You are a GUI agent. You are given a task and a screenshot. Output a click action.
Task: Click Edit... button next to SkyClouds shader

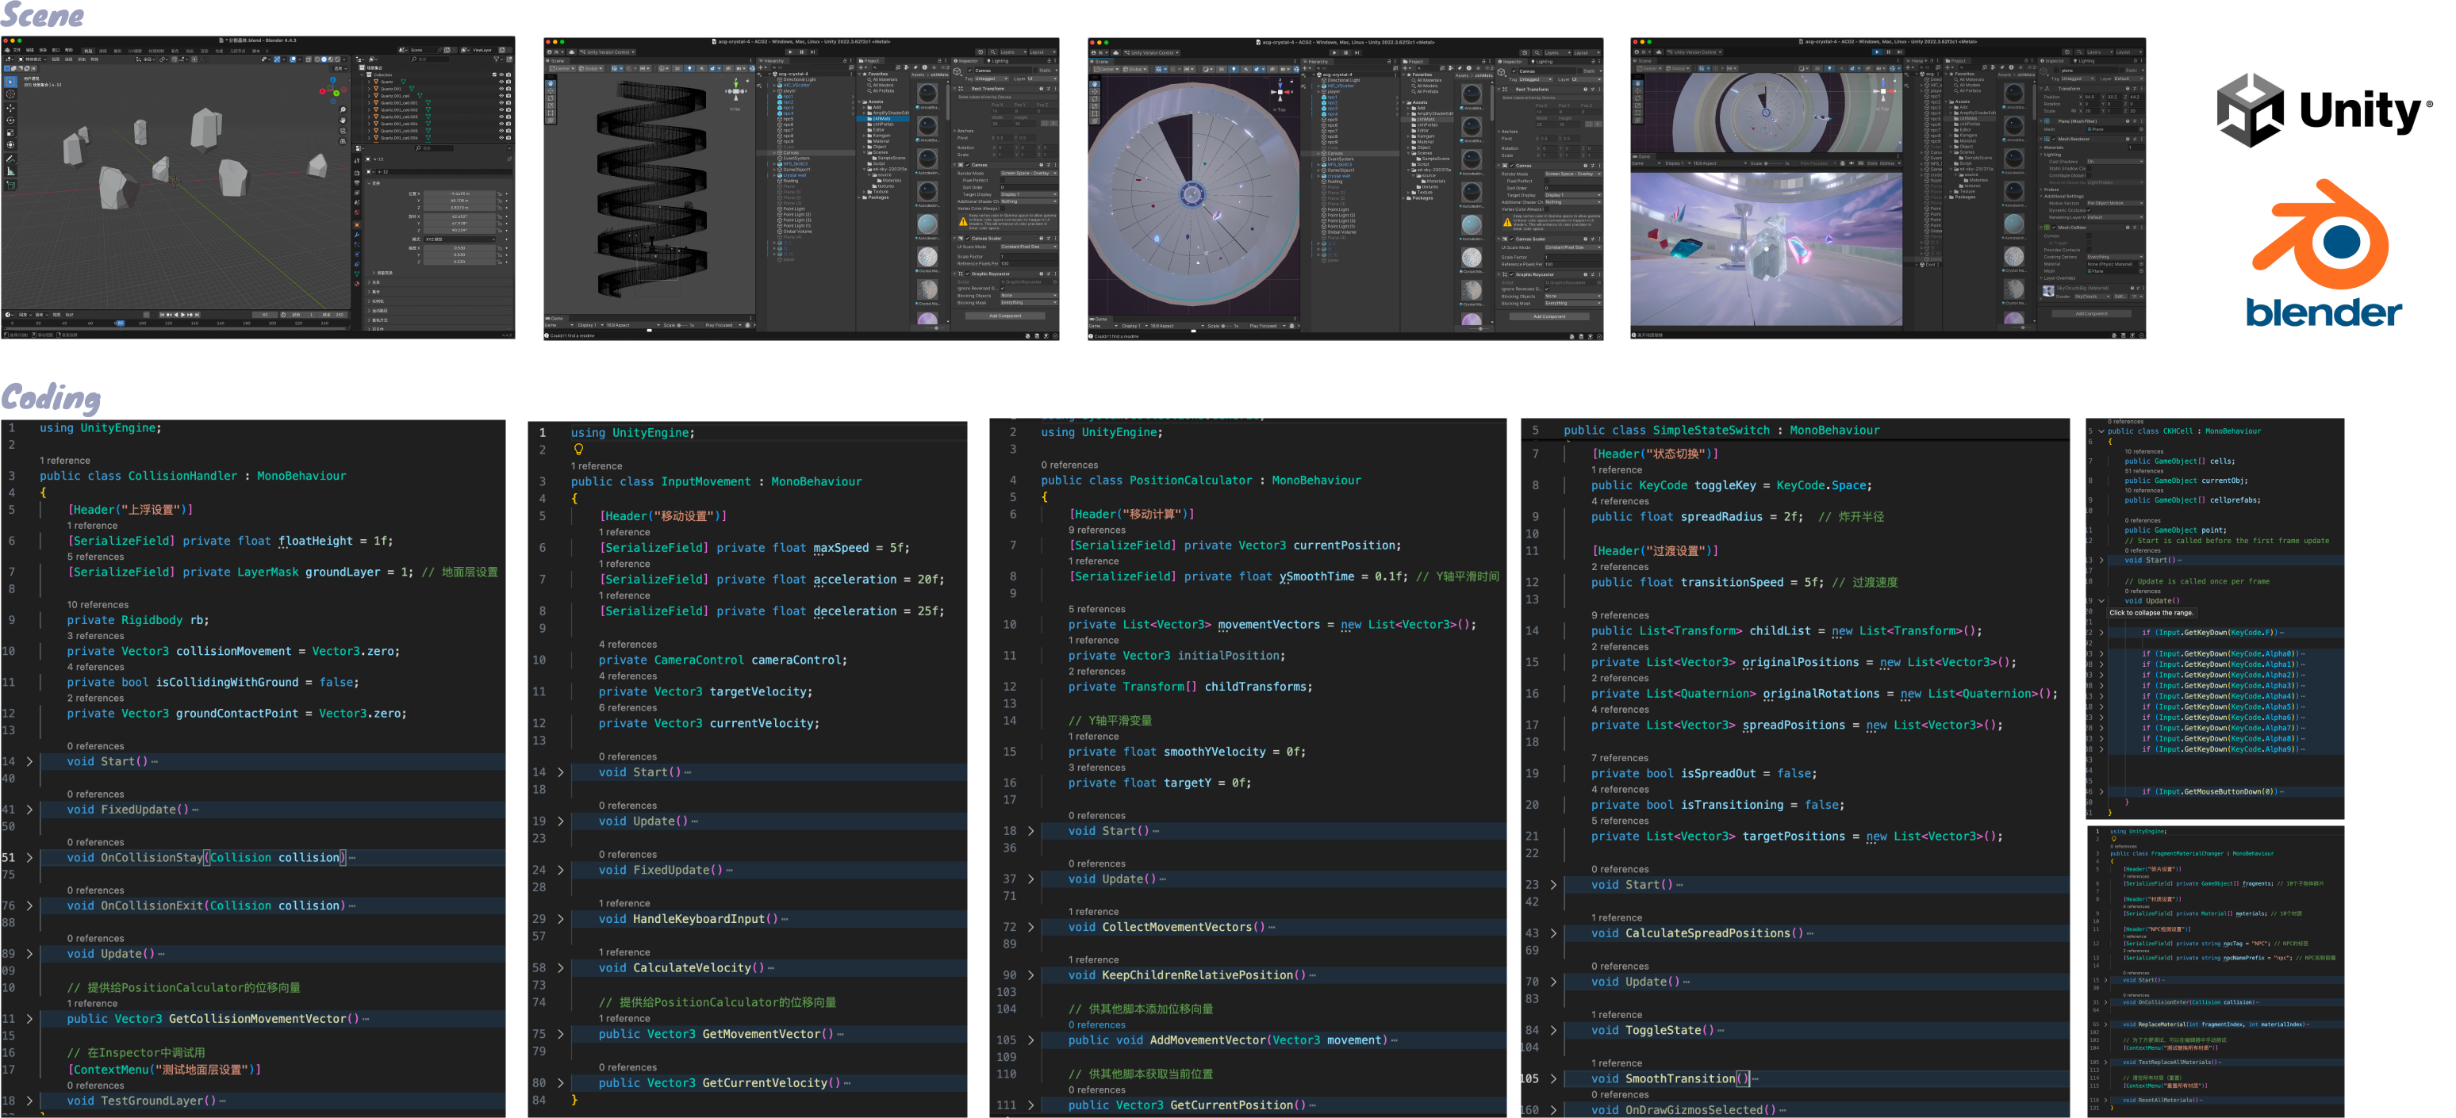(2120, 297)
